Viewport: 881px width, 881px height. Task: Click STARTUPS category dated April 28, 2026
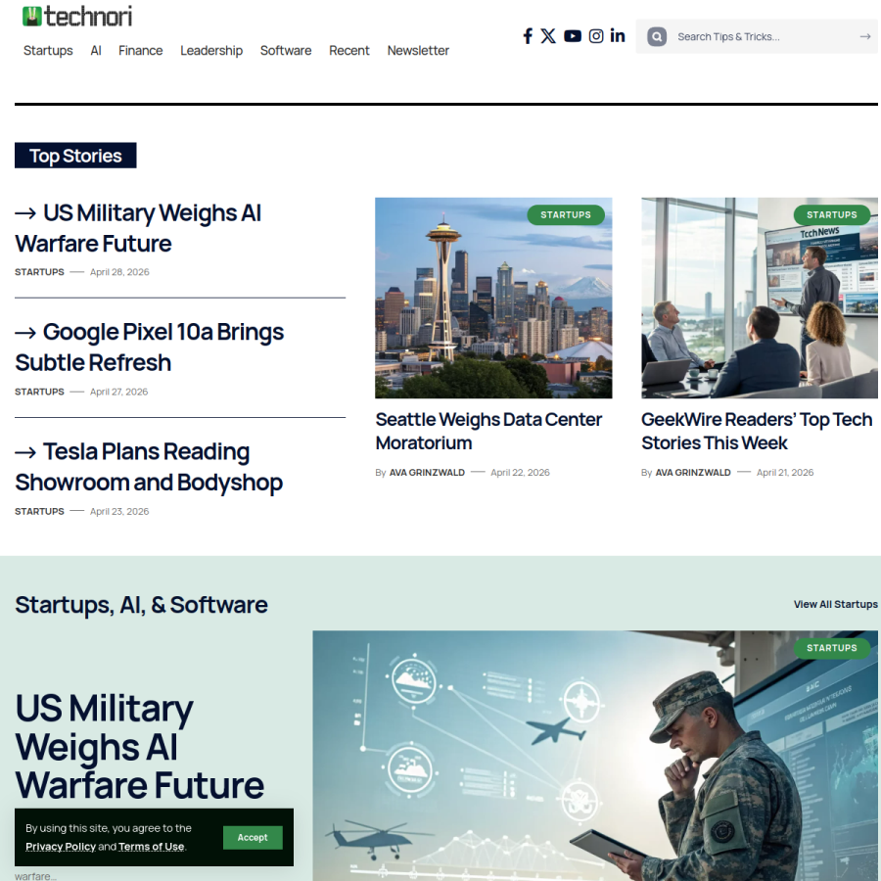pyautogui.click(x=39, y=272)
